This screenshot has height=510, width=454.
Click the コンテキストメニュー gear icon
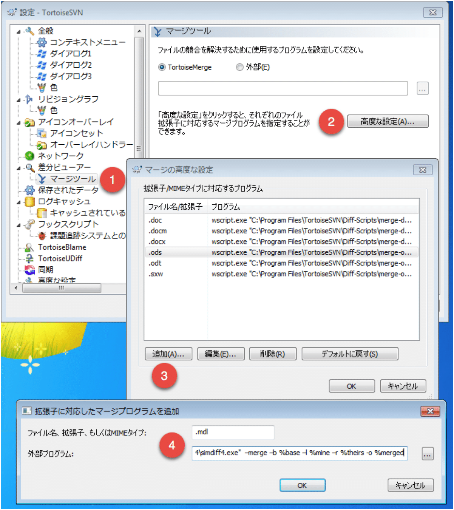coord(42,42)
